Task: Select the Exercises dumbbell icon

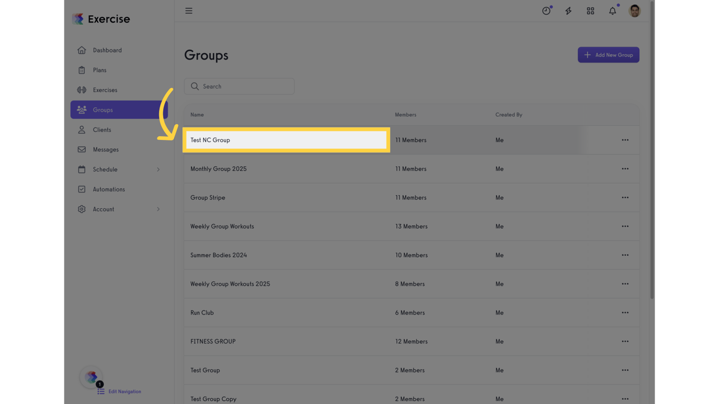Action: click(x=82, y=90)
